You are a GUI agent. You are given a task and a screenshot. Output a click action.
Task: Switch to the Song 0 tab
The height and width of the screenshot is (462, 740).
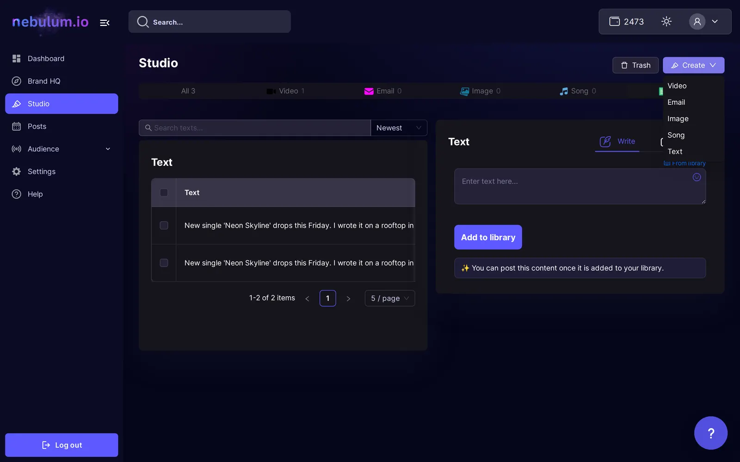(578, 91)
